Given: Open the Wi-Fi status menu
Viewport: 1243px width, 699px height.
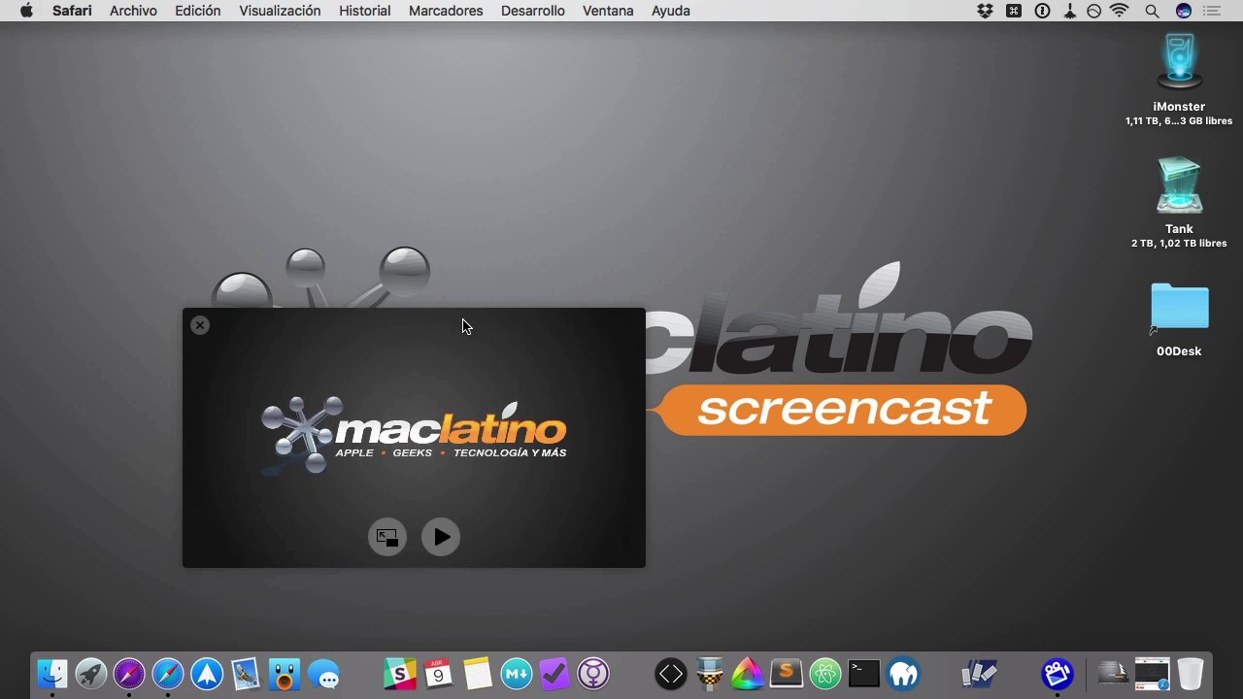Looking at the screenshot, I should tap(1120, 11).
